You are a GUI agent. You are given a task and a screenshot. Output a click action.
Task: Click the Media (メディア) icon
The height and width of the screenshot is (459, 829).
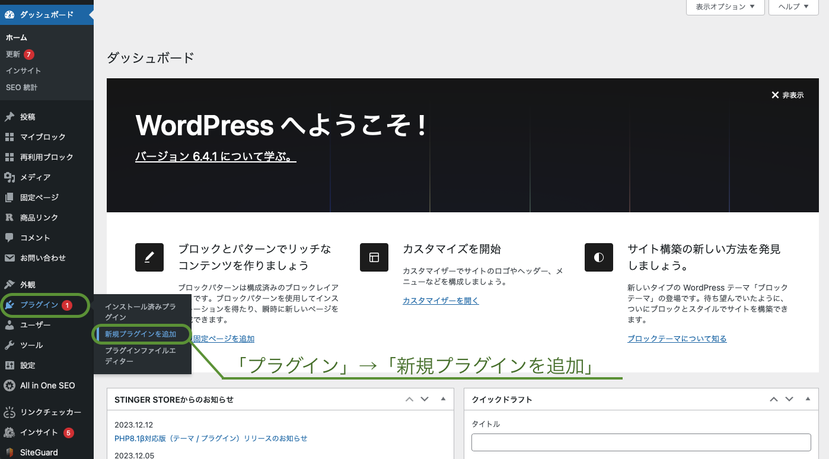(x=9, y=177)
